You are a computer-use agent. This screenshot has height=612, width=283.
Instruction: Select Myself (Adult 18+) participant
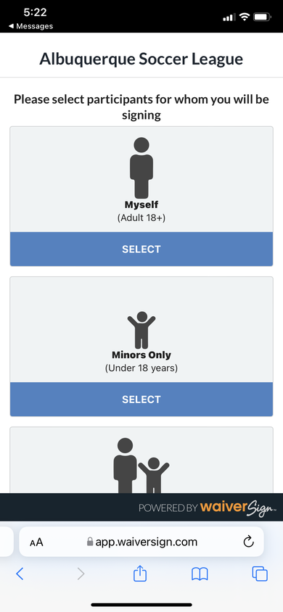point(141,249)
